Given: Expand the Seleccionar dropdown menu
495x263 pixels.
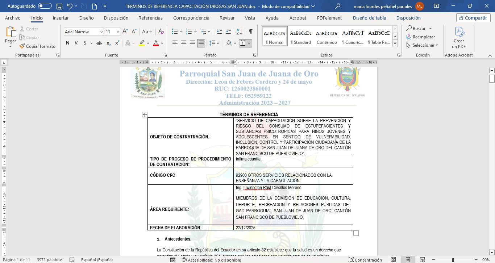Looking at the screenshot, I should pos(423,45).
